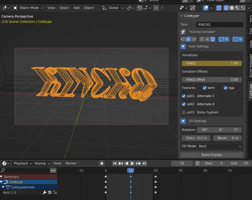Open the viewport shading options dropdown arrow
Viewport: 252px width, 200px height.
pos(248,8)
